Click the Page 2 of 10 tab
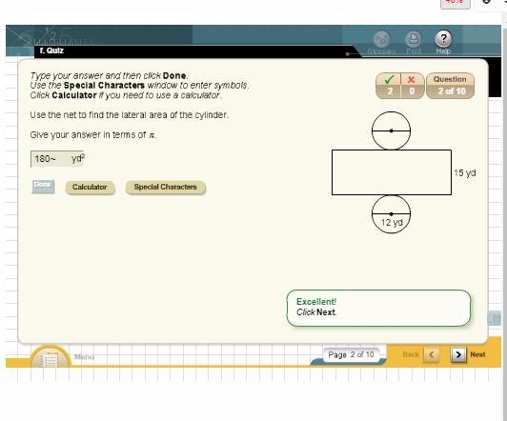This screenshot has width=507, height=421. coord(351,354)
